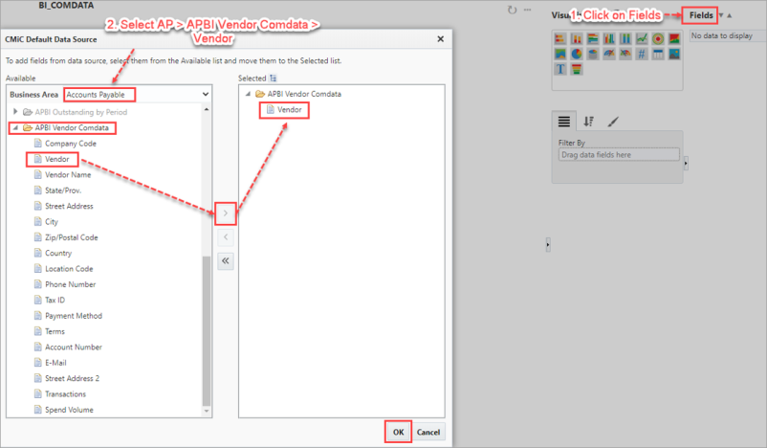Screen dimensions: 767x448
Task: Collapse the APBI Vendor Comdata folder in Available
Action: click(x=15, y=127)
